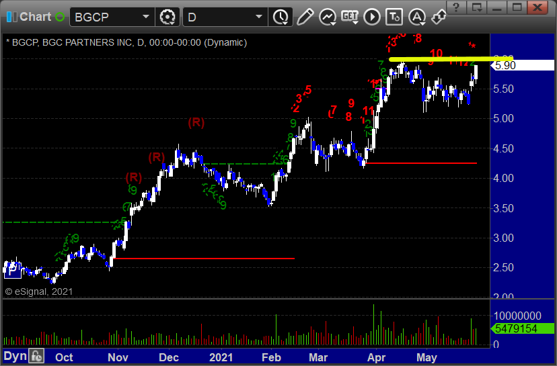Expand the D interval dropdown arrow
Screen dimensions: 557x366
tap(259, 17)
